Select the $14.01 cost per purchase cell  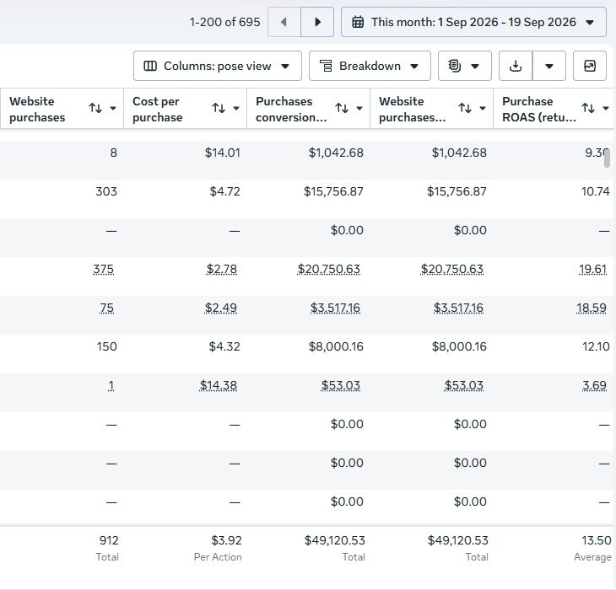pos(223,153)
